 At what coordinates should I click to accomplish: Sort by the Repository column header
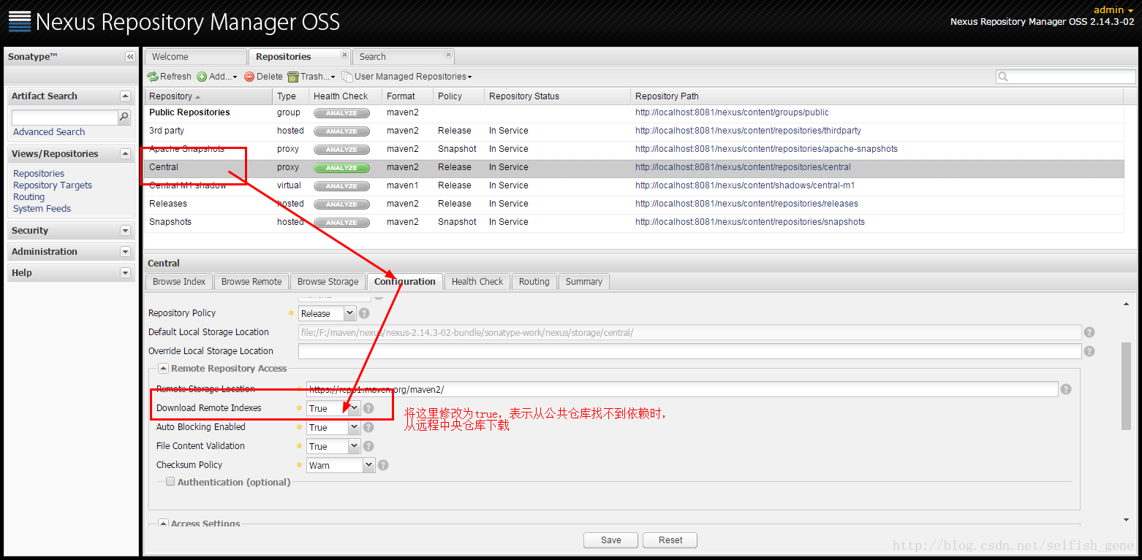click(x=208, y=96)
